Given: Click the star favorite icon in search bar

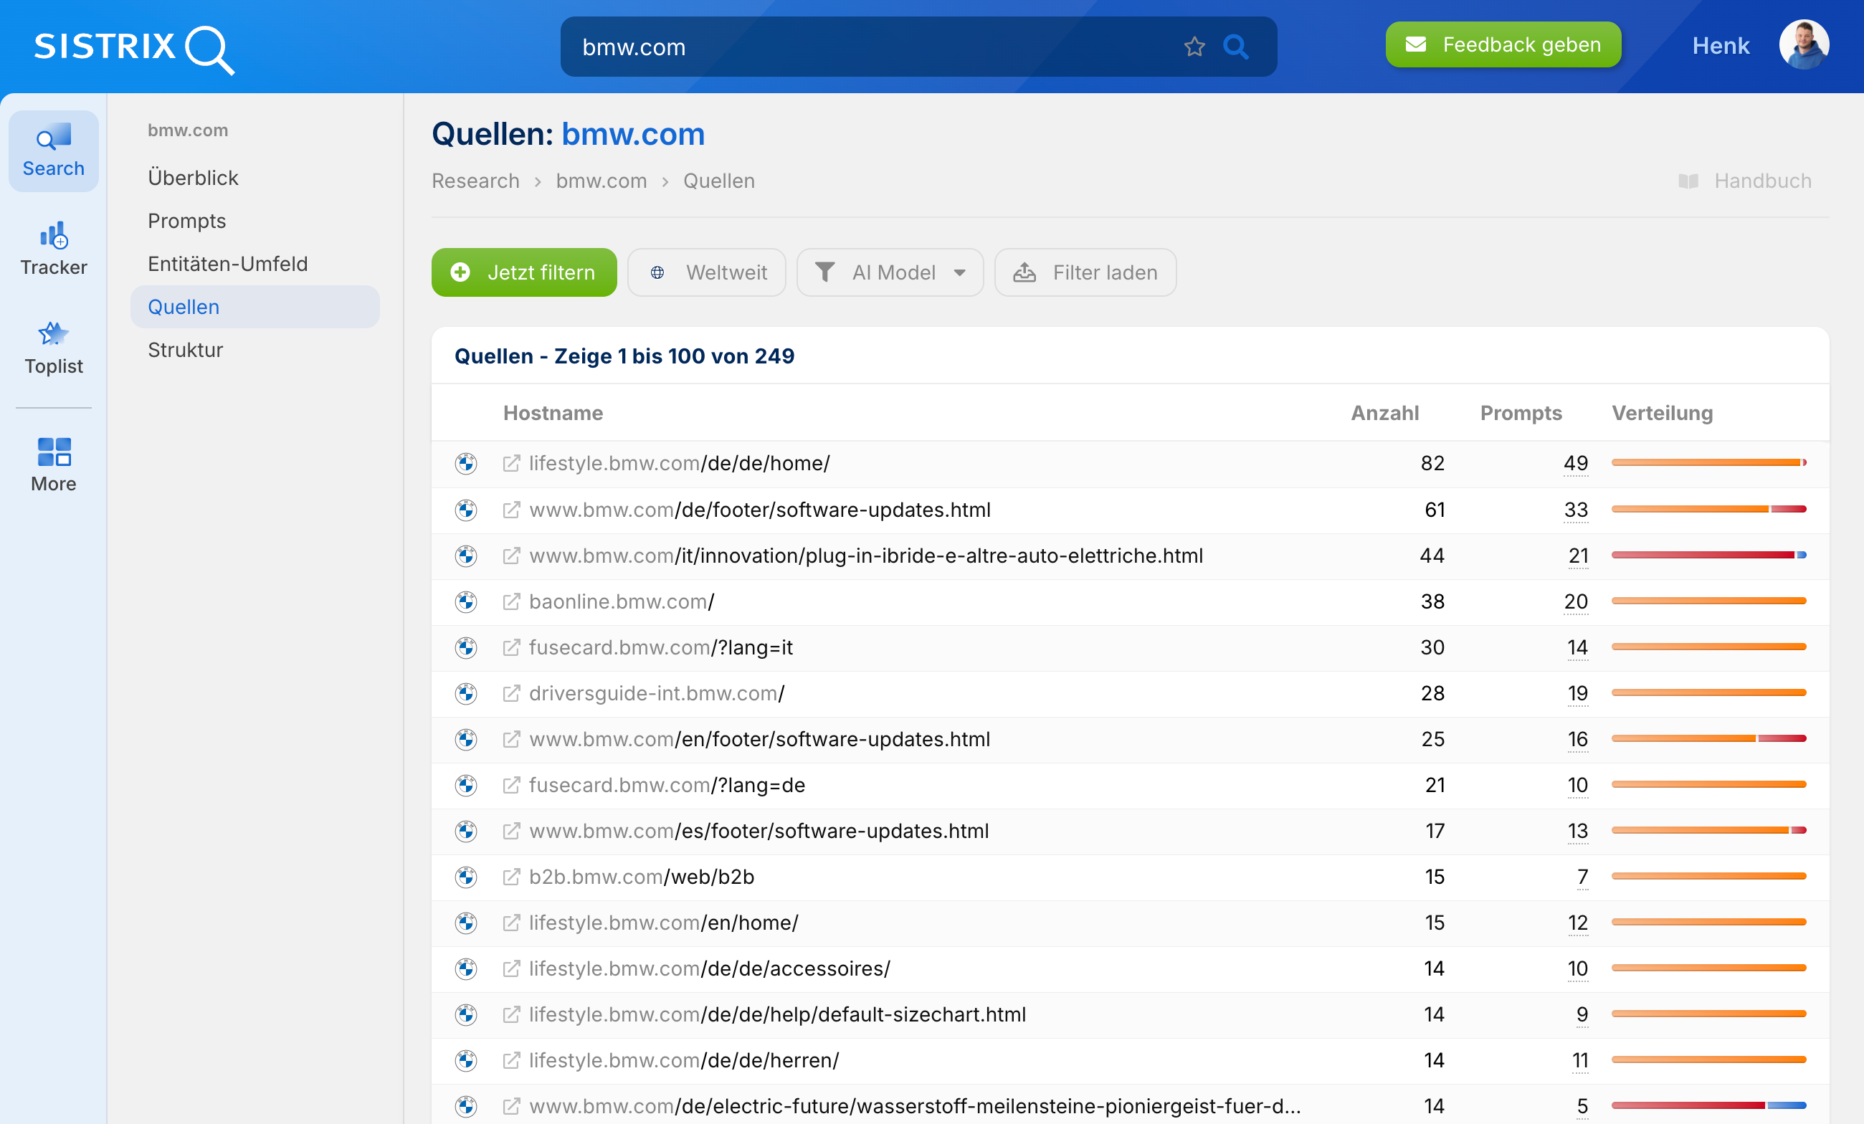Looking at the screenshot, I should 1194,47.
